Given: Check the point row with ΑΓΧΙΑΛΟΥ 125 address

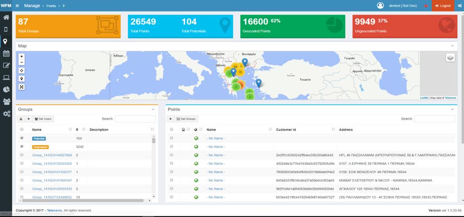Looking at the screenshot, I should (x=171, y=188).
